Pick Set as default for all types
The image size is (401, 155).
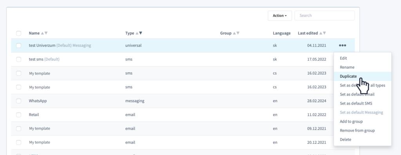(x=362, y=86)
